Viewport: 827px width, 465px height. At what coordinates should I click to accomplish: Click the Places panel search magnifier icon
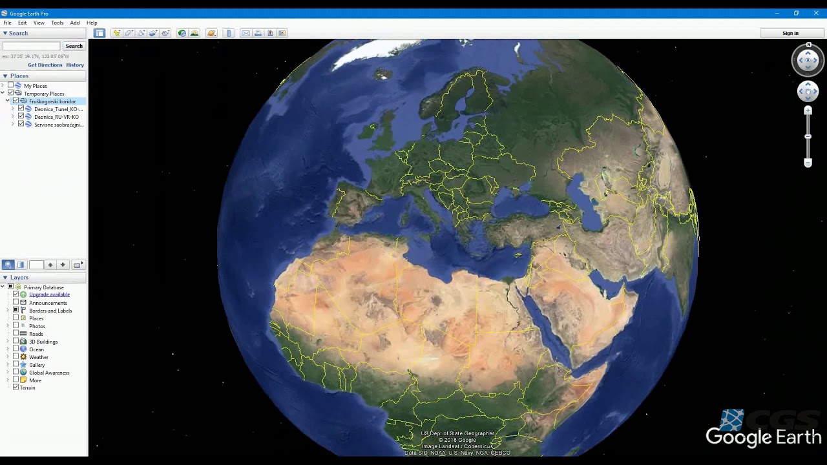coord(8,265)
